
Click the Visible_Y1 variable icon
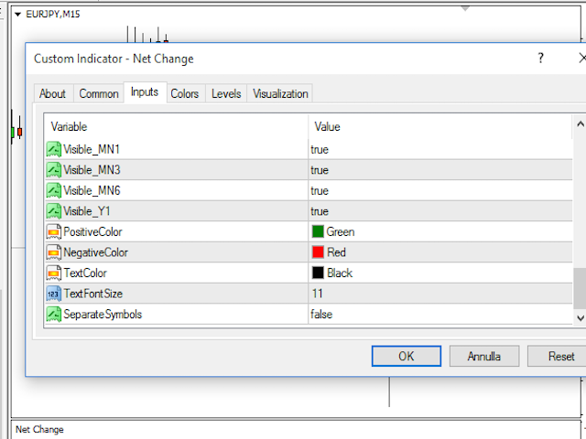pyautogui.click(x=54, y=211)
